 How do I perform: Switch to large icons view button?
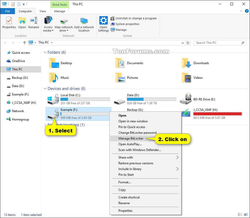pyautogui.click(x=246, y=215)
